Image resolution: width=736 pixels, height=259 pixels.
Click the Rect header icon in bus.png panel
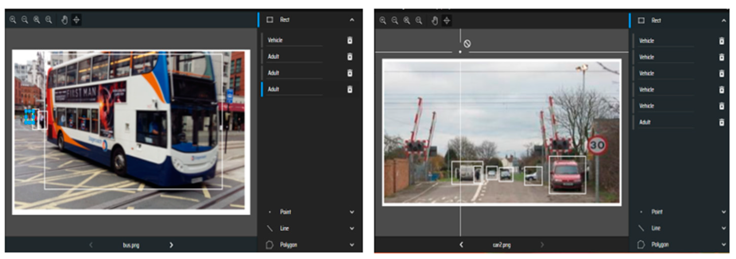tap(270, 20)
